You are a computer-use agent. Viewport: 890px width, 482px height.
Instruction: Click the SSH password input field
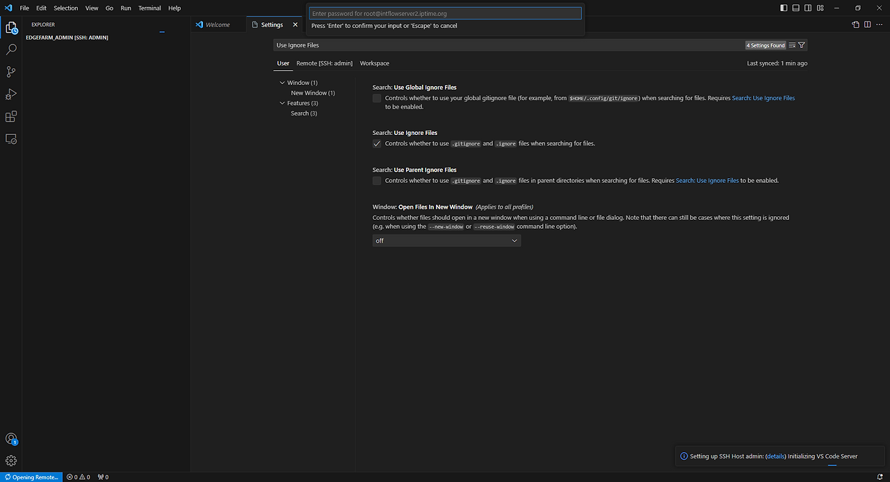445,13
